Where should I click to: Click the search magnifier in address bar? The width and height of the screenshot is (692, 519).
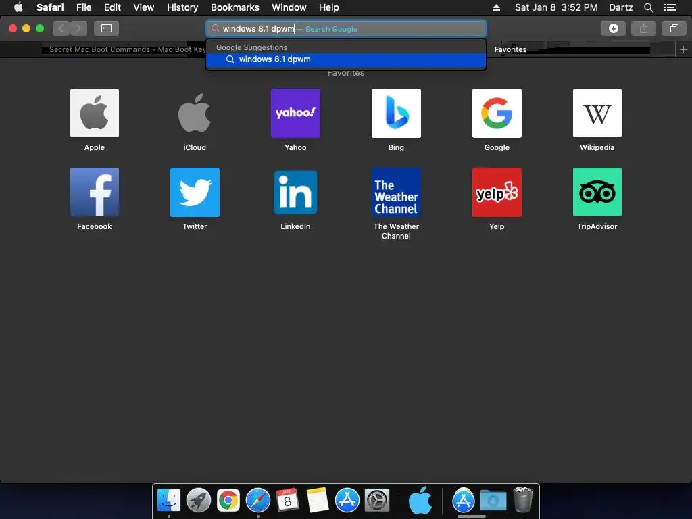tap(215, 28)
